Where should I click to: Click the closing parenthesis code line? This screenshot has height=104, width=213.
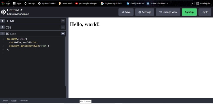pyautogui.click(x=8, y=49)
